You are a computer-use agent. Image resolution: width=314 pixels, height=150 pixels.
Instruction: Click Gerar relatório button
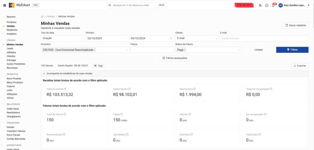pos(296,25)
